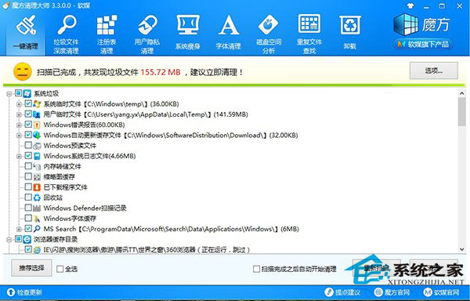This screenshot has height=301, width=470.
Task: Click the 系统垃圾 Windows flag icon
Action: click(27, 93)
